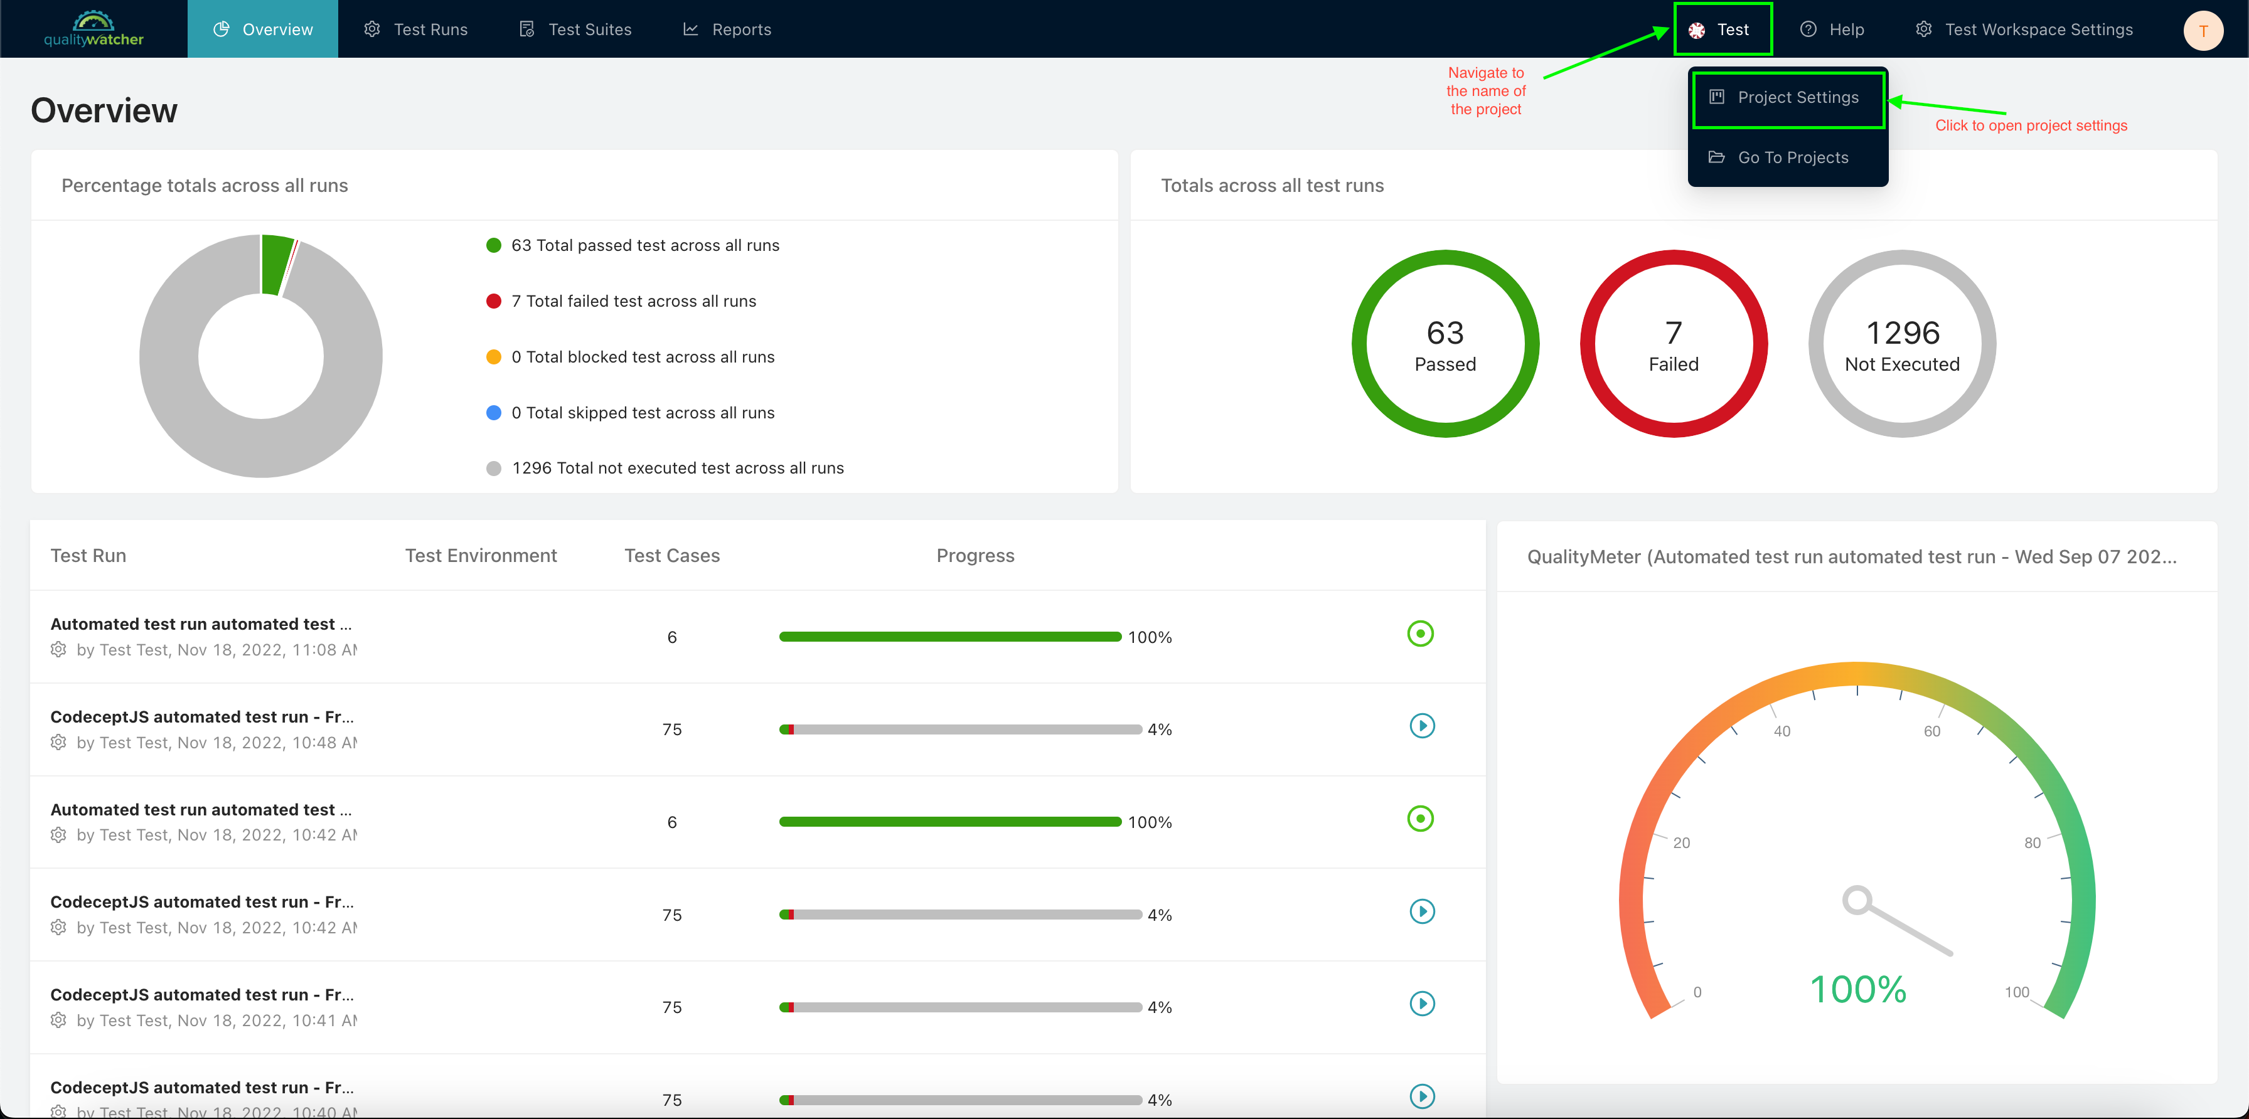Open CodeceptJS test run from 10:48 AM
This screenshot has width=2249, height=1119.
[x=203, y=716]
